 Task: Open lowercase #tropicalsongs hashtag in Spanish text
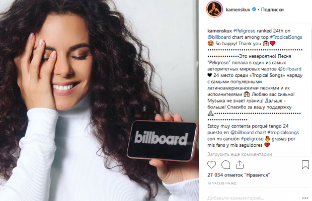point(283,133)
